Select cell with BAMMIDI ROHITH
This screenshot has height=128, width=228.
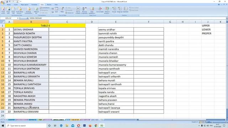point(31,33)
